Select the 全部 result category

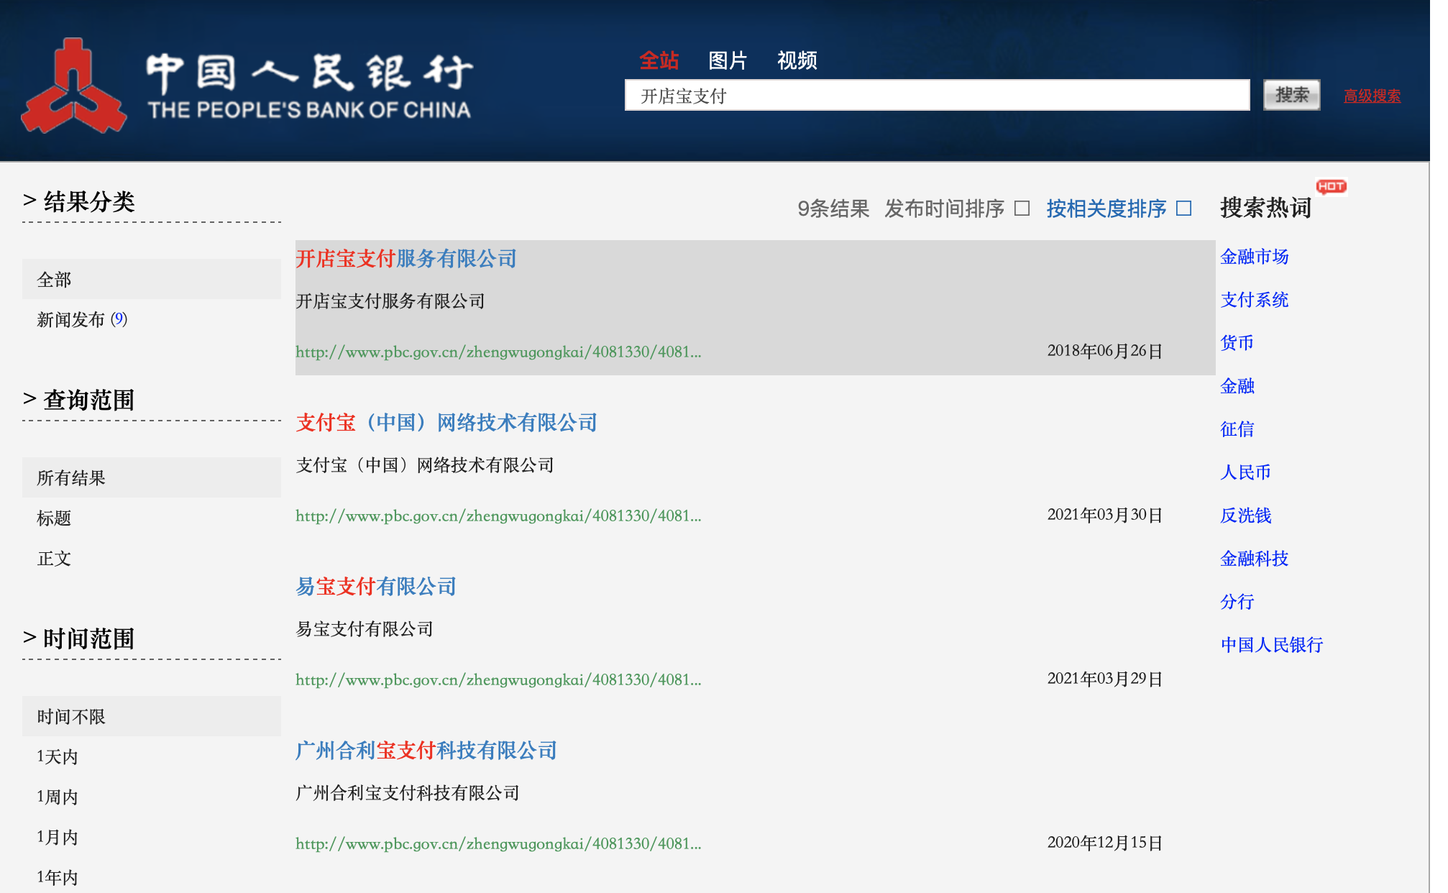tap(152, 279)
